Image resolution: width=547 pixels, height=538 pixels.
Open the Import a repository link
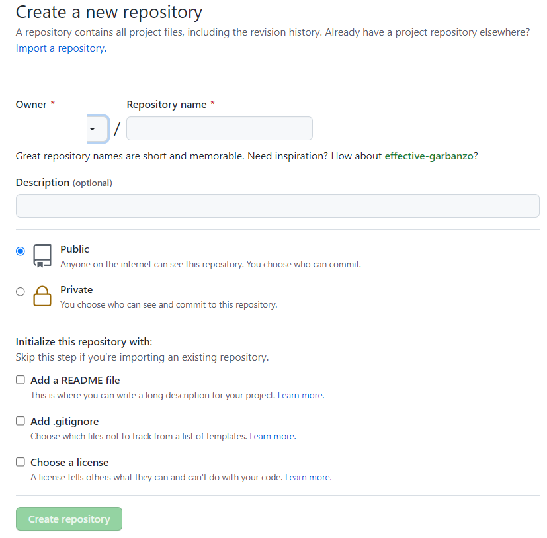pos(61,48)
